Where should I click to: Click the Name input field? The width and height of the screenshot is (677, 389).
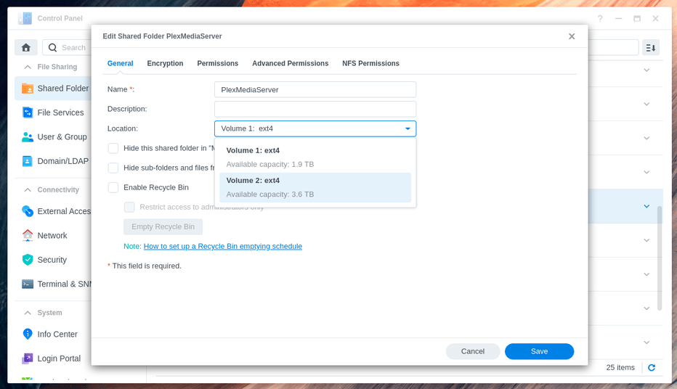315,90
